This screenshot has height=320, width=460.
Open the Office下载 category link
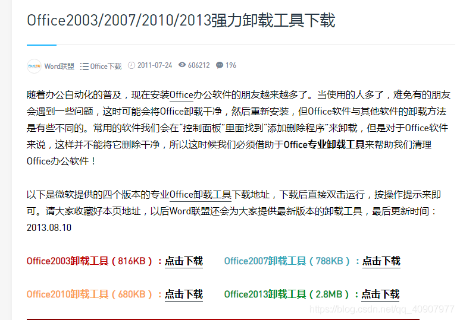pos(106,66)
